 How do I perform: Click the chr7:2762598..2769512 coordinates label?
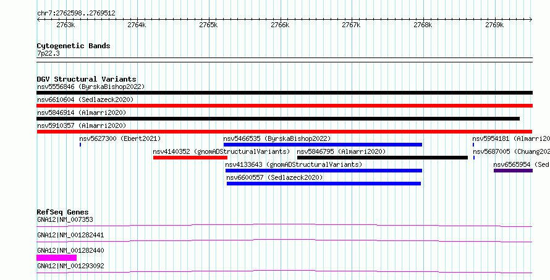pos(76,14)
